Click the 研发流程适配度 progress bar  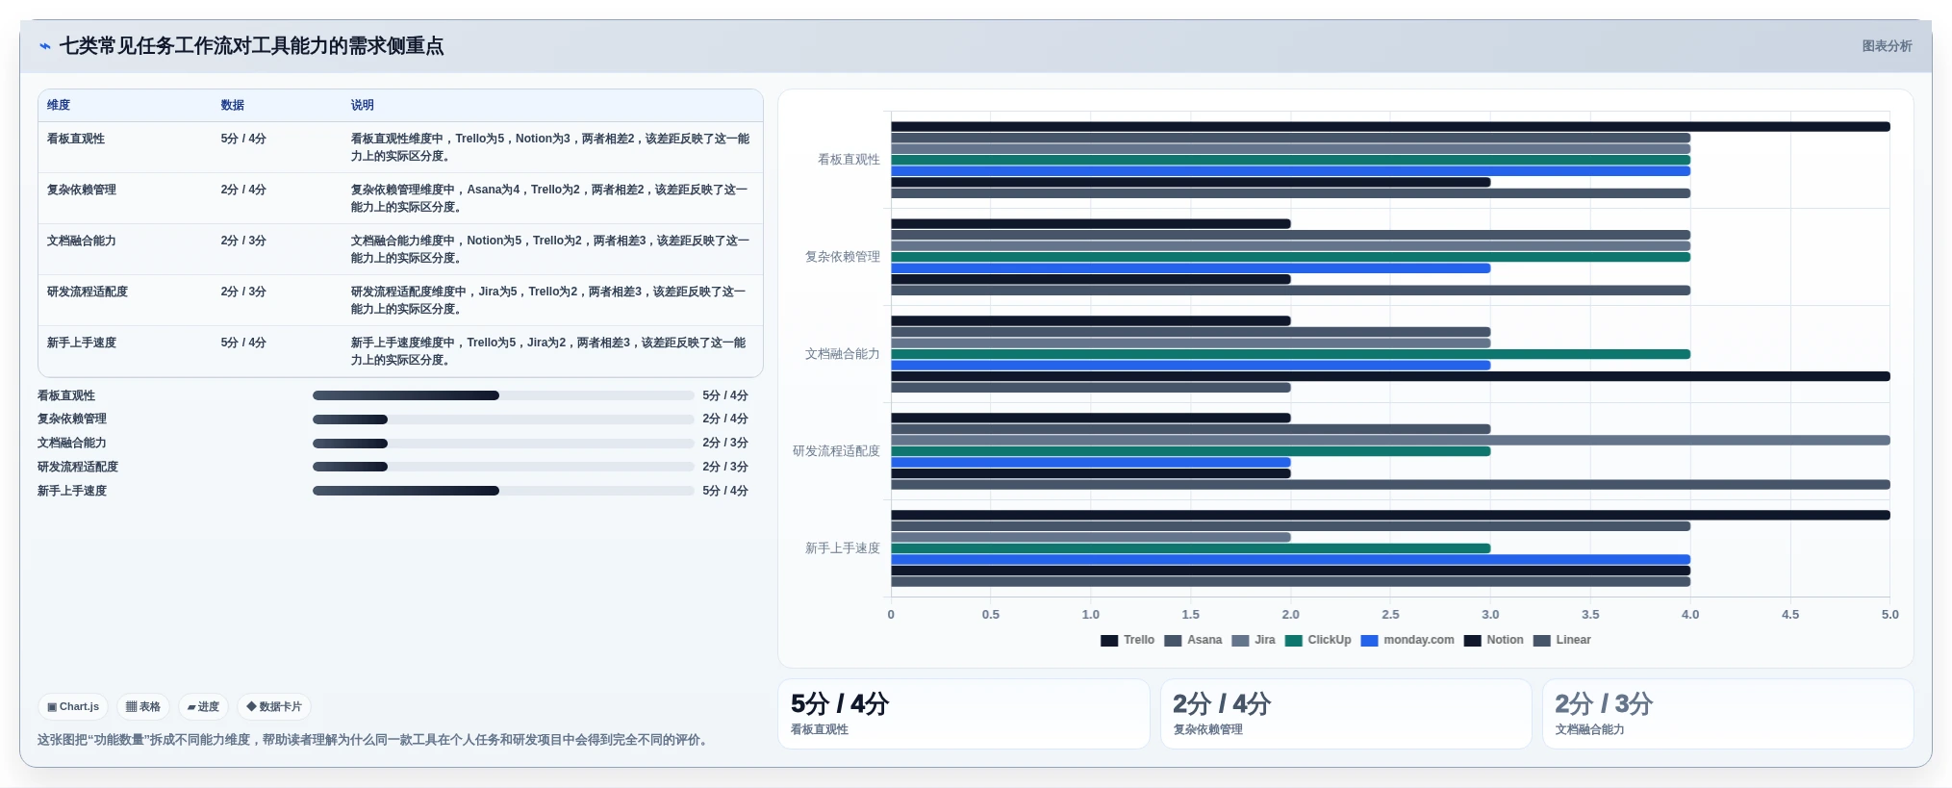pyautogui.click(x=503, y=467)
